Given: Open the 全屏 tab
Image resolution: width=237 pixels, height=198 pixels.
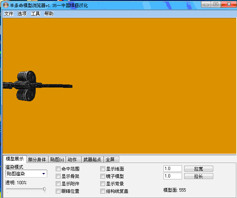Looking at the screenshot, I should (111, 160).
